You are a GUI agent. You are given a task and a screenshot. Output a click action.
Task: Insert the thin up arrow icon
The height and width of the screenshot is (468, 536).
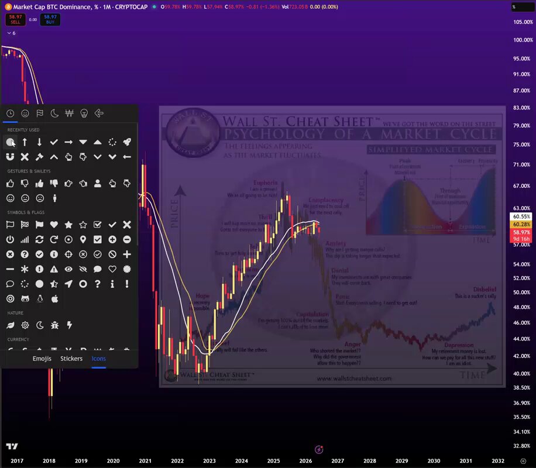coord(25,142)
